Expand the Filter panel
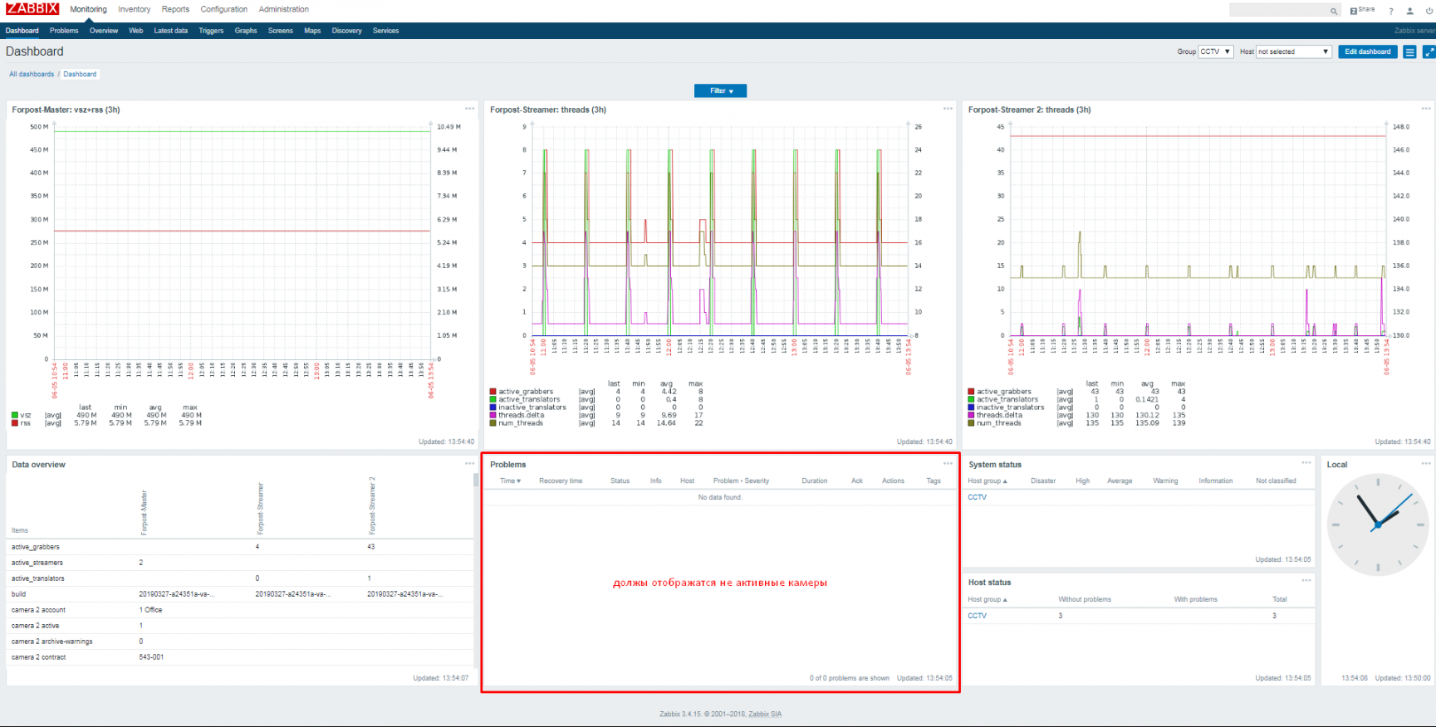The width and height of the screenshot is (1436, 727). [x=720, y=90]
